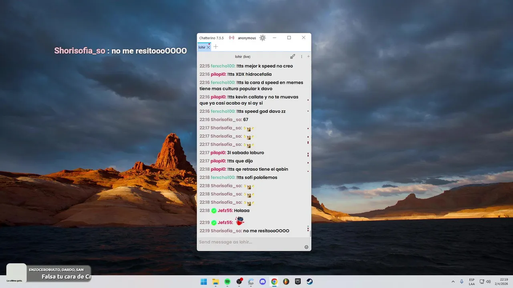Click message '!tts que dijo'
Image resolution: width=513 pixels, height=288 pixels.
pos(240,161)
